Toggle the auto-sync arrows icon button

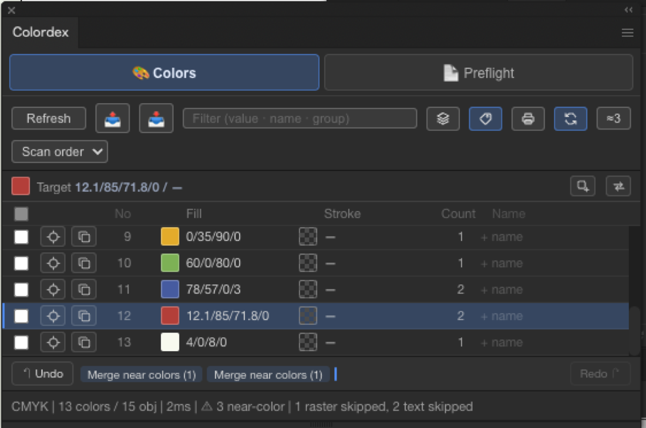[570, 118]
